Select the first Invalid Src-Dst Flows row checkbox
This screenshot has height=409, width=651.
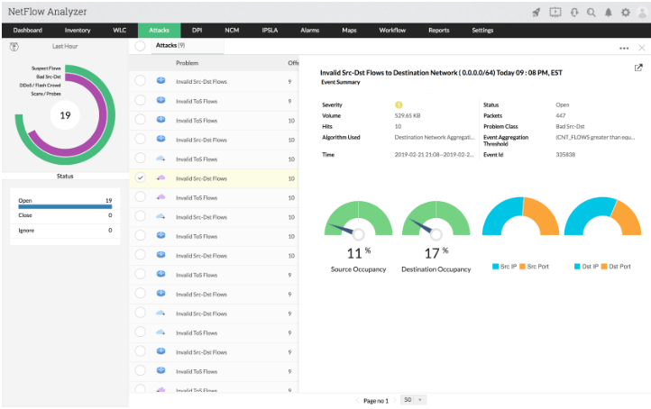point(140,81)
